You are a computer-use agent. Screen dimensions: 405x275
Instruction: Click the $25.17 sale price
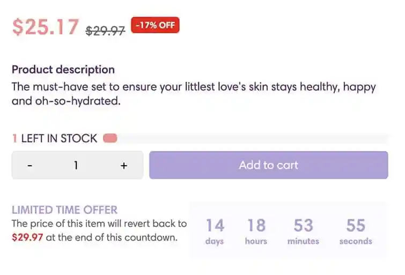(46, 27)
